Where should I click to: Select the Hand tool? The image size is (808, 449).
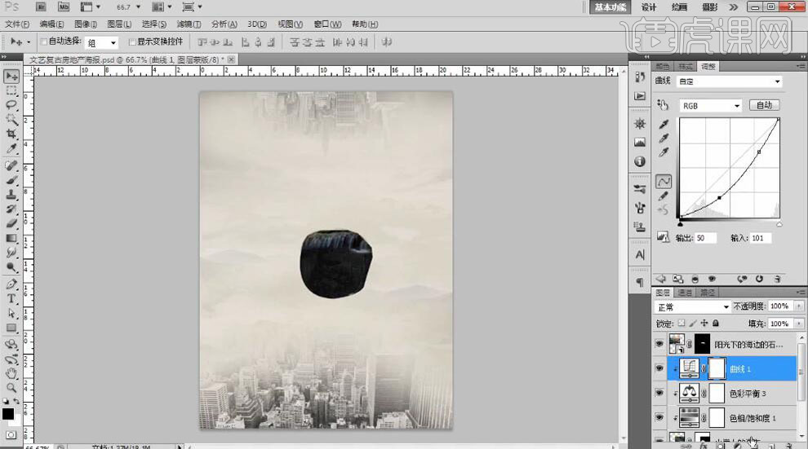(x=11, y=373)
